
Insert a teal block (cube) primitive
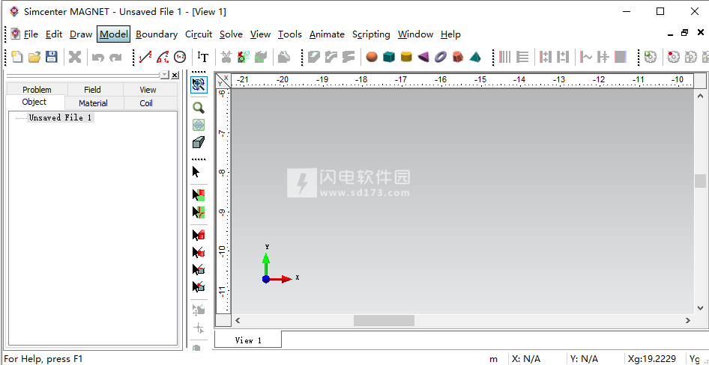(x=389, y=57)
